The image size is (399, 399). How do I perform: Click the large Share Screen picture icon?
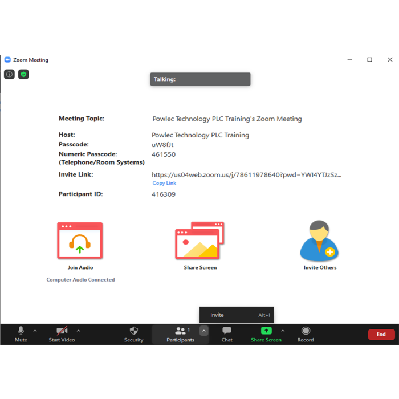[x=199, y=241]
